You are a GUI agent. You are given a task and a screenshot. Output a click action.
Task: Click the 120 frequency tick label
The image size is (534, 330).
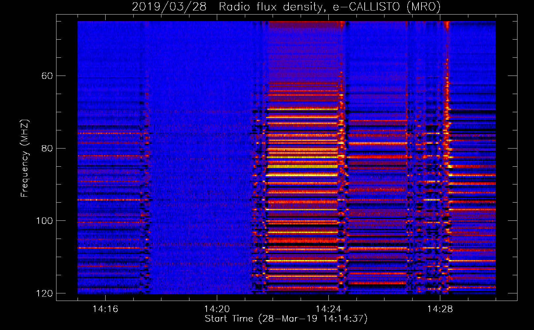click(x=44, y=293)
